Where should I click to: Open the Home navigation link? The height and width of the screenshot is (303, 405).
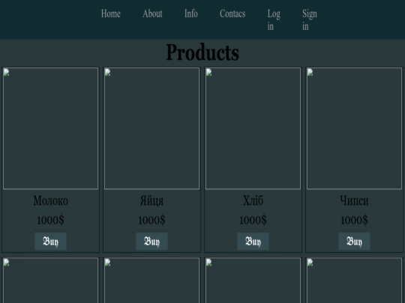(111, 13)
